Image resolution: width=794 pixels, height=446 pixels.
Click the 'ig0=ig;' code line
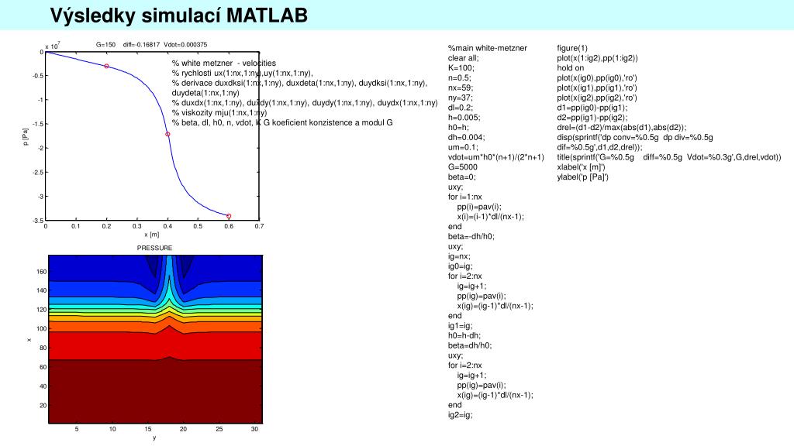461,266
